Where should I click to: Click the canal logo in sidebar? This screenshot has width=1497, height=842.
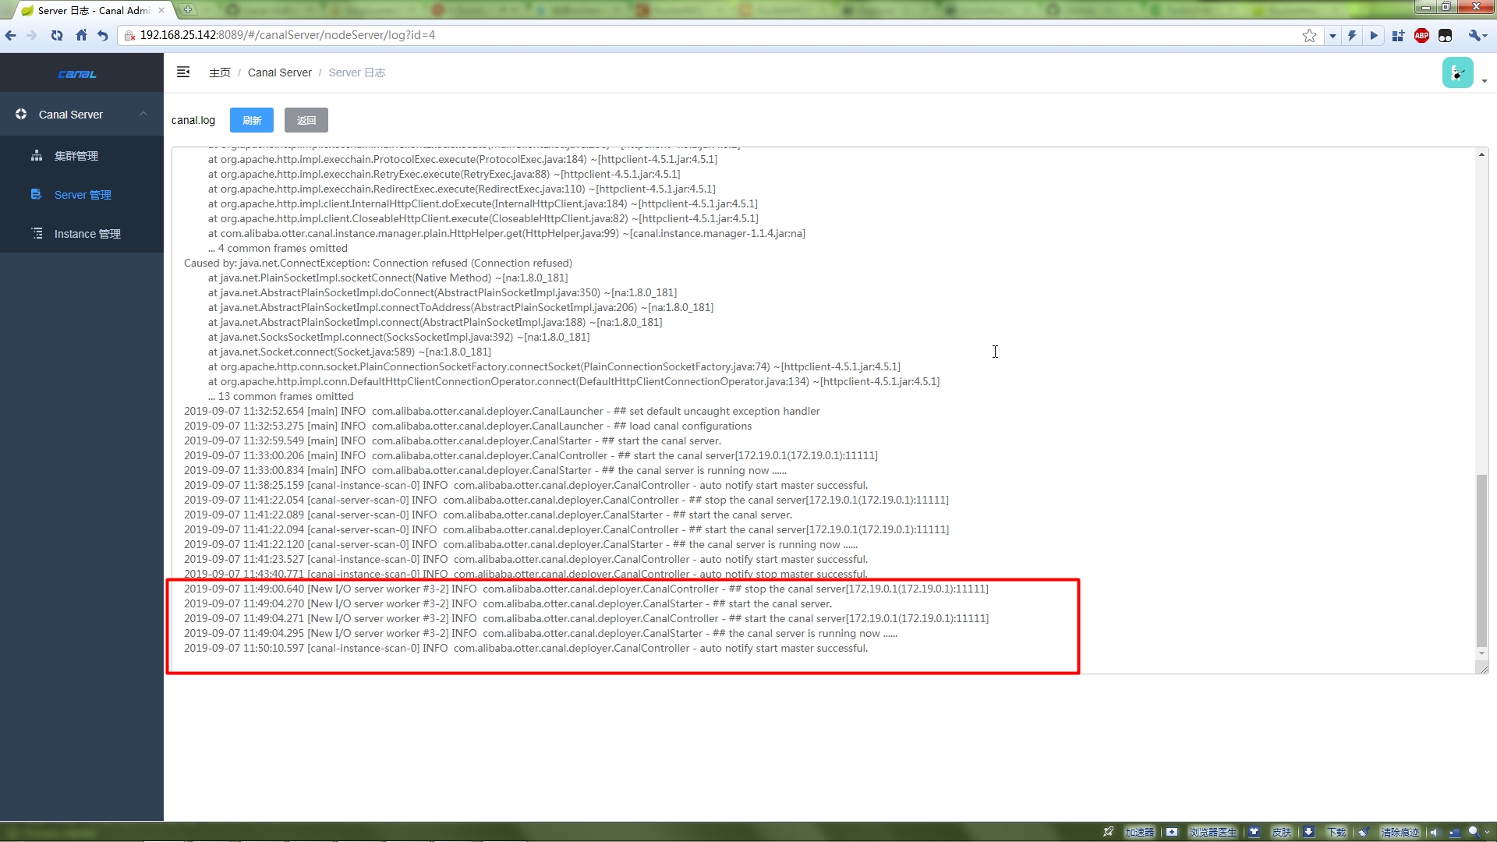click(x=77, y=74)
